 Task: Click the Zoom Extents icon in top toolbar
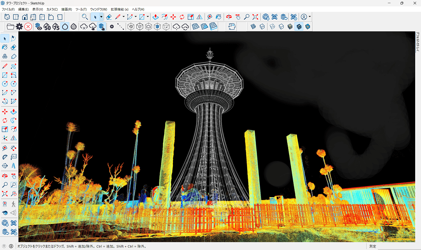(255, 17)
